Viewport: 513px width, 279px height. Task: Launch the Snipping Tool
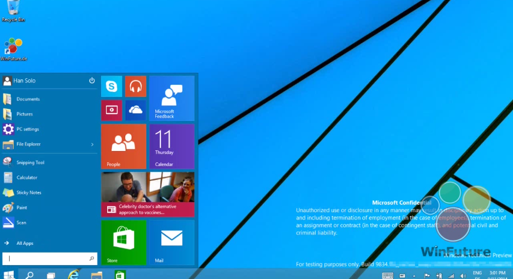49,162
